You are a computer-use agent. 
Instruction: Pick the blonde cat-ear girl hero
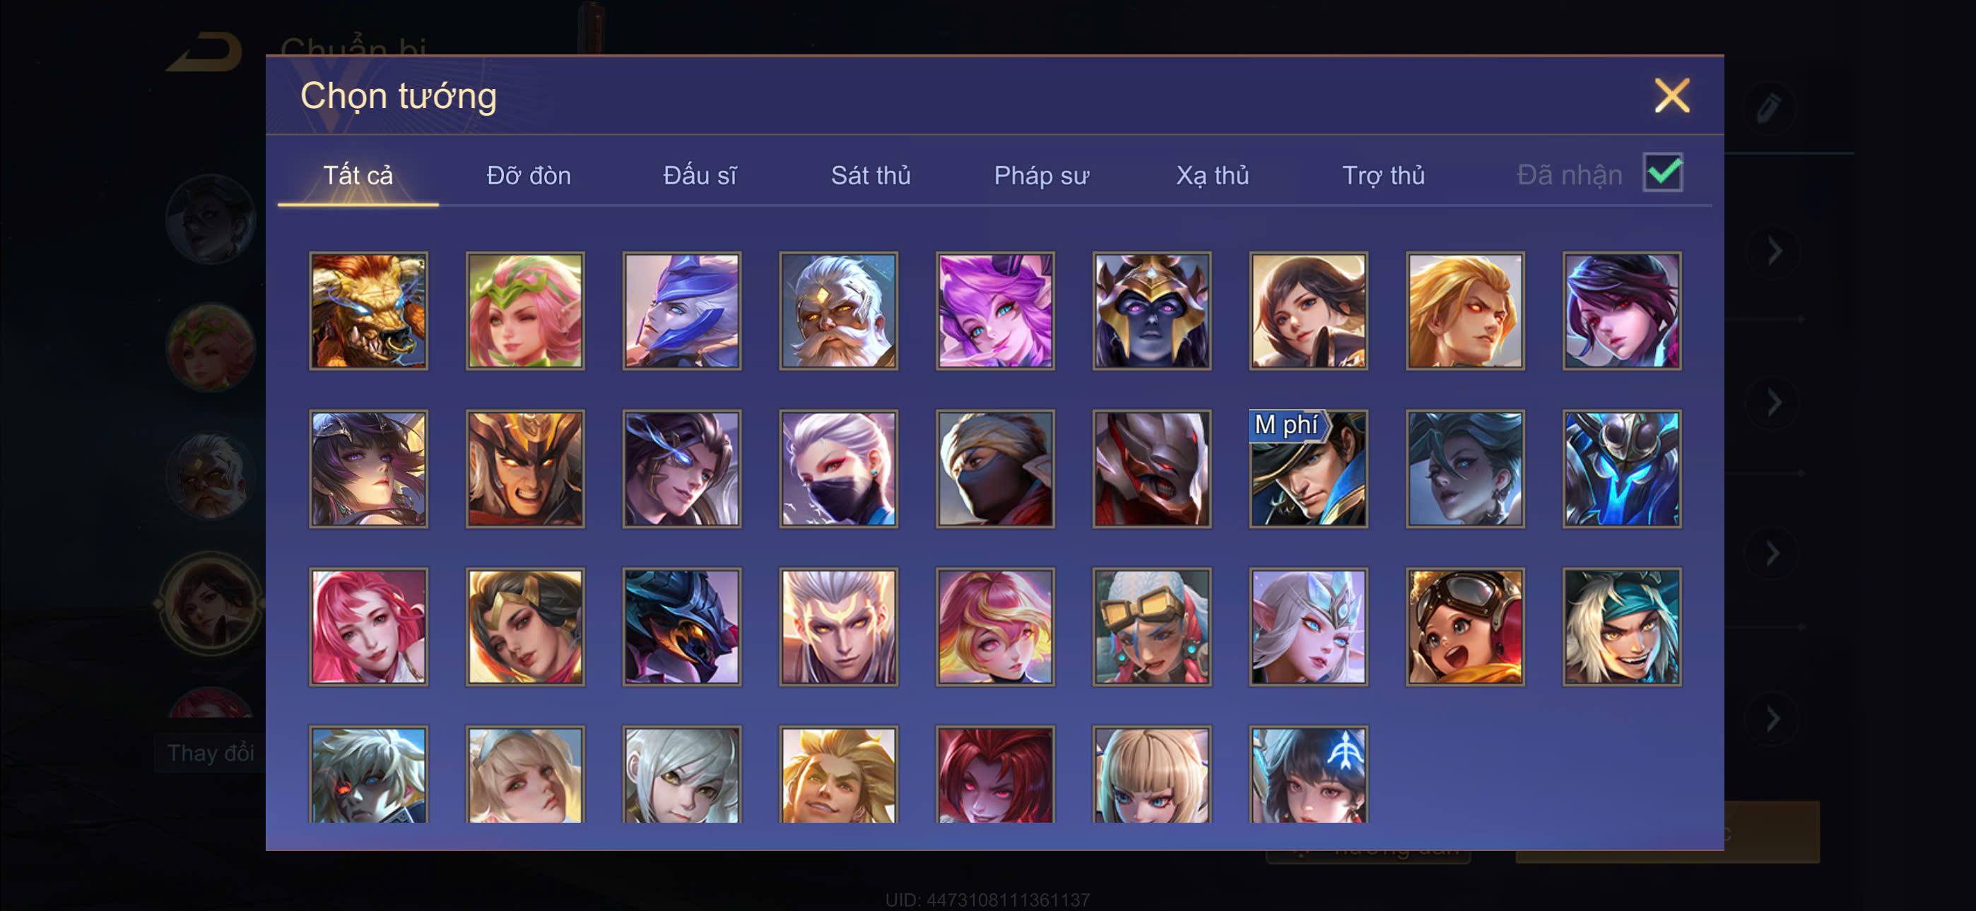click(1151, 774)
